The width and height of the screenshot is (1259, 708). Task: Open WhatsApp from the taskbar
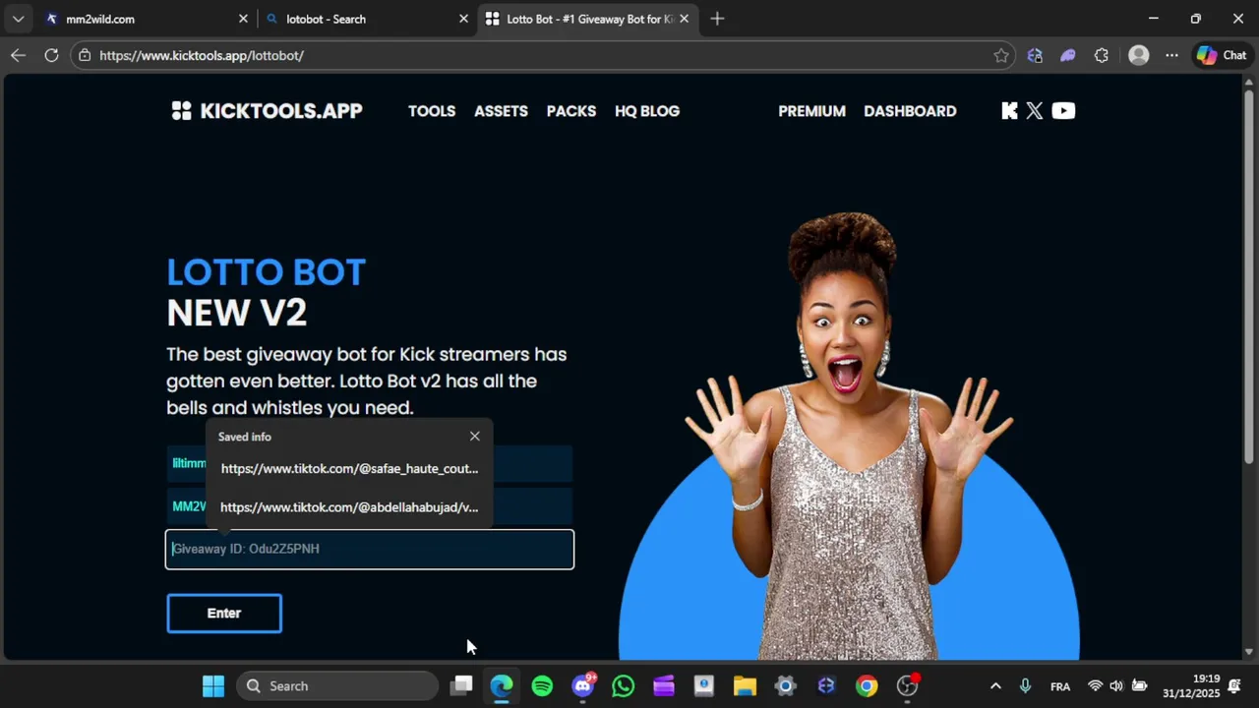click(624, 685)
